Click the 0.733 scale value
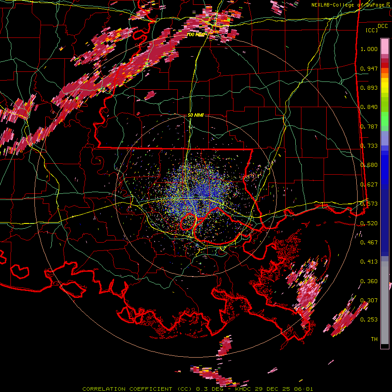The height and width of the screenshot is (392, 392). [x=369, y=146]
